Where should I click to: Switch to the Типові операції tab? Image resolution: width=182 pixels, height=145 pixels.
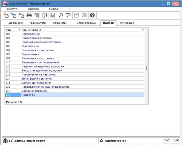click(86, 23)
